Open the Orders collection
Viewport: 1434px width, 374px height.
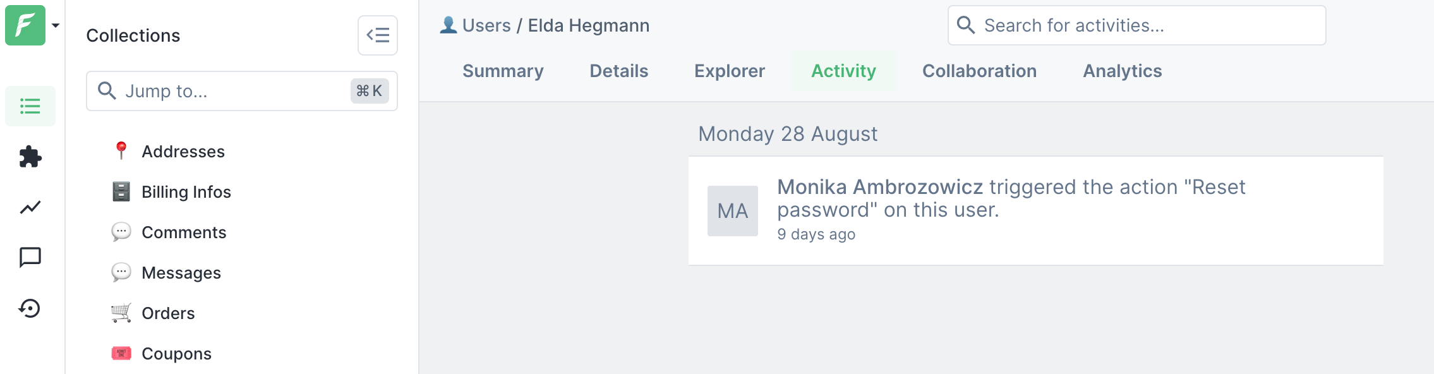[168, 313]
